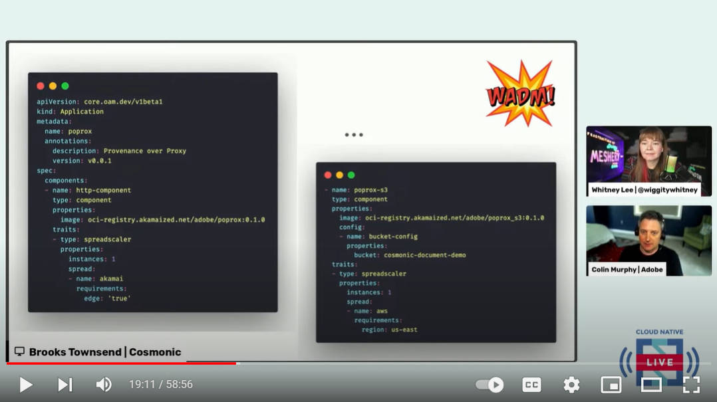The height and width of the screenshot is (402, 717).
Task: Click the 19:11 / 58:56 time display
Action: click(x=160, y=385)
